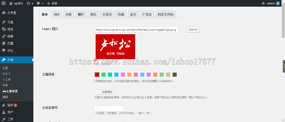285x122 pixels.
Task: Click the users person icon
Action: click(x=3, y=112)
